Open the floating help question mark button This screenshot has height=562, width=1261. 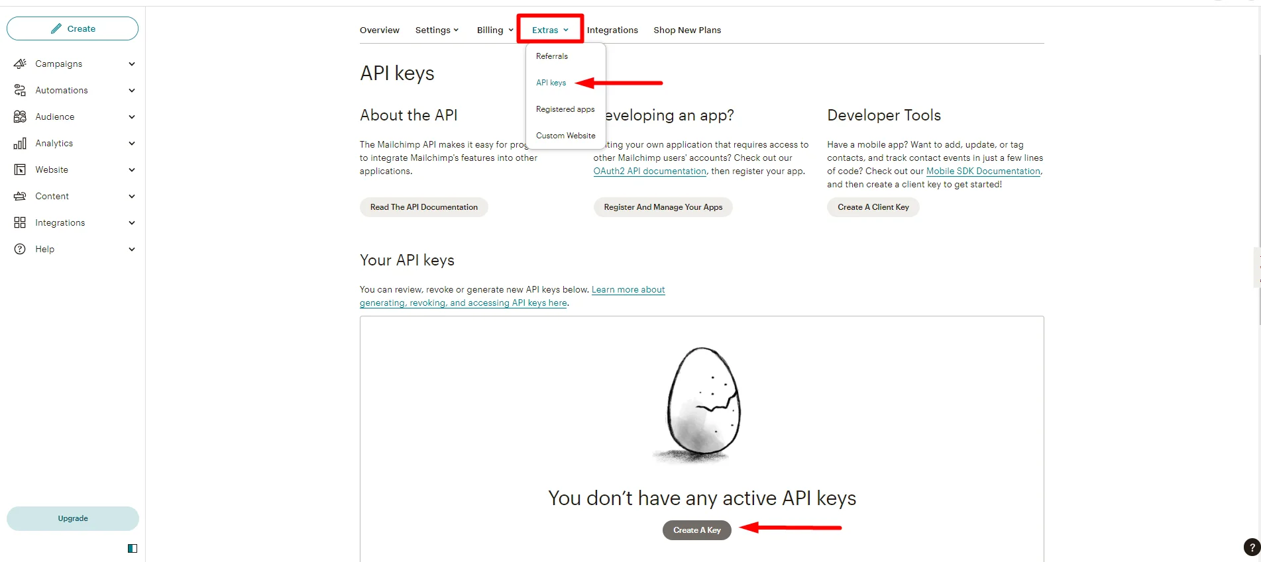pos(1252,547)
